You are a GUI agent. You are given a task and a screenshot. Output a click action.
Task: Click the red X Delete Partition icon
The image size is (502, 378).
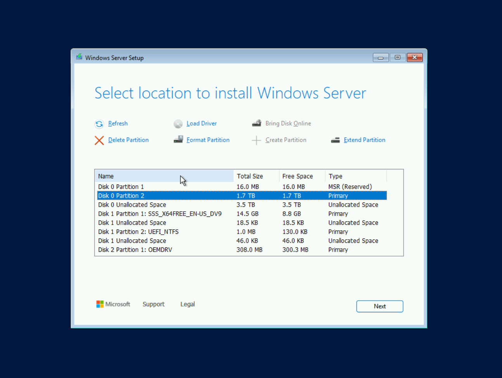[x=99, y=140]
